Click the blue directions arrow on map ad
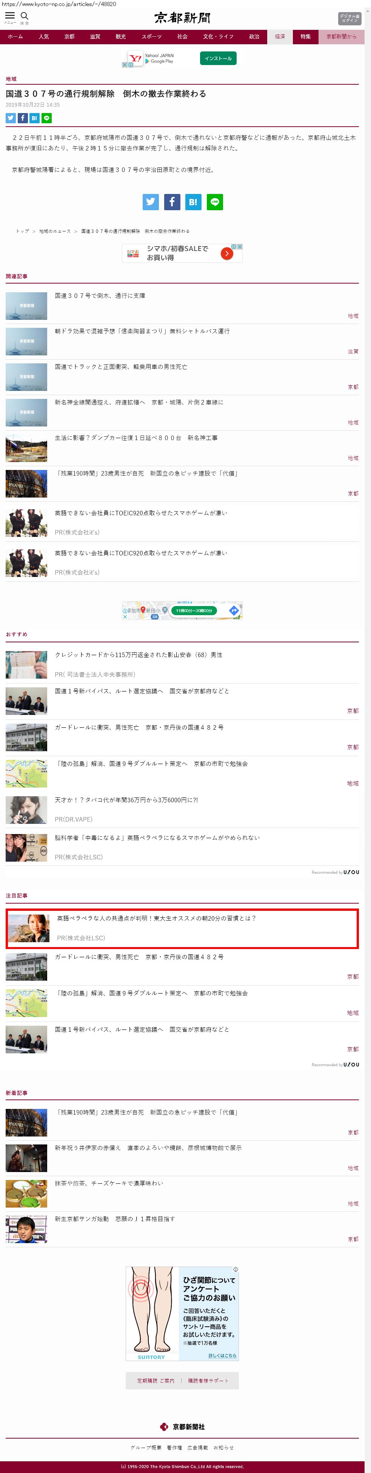This screenshot has width=371, height=1473. [234, 611]
